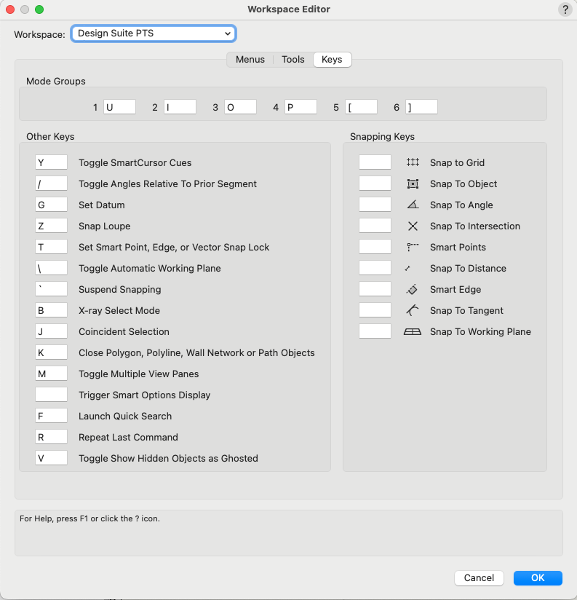
Task: Click the Snap To Tangent icon
Action: [413, 310]
